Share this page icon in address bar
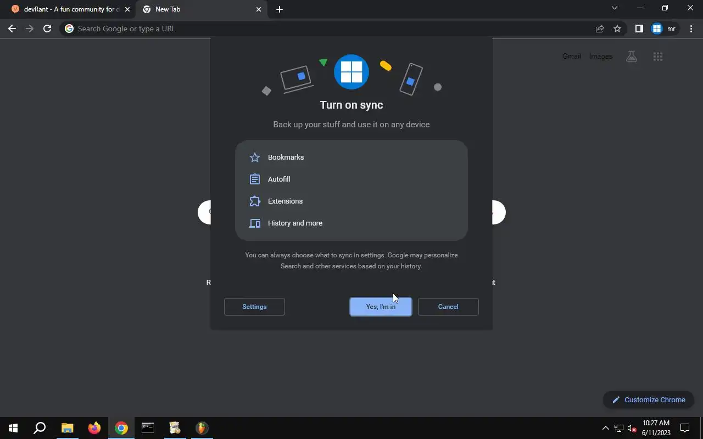 click(600, 29)
